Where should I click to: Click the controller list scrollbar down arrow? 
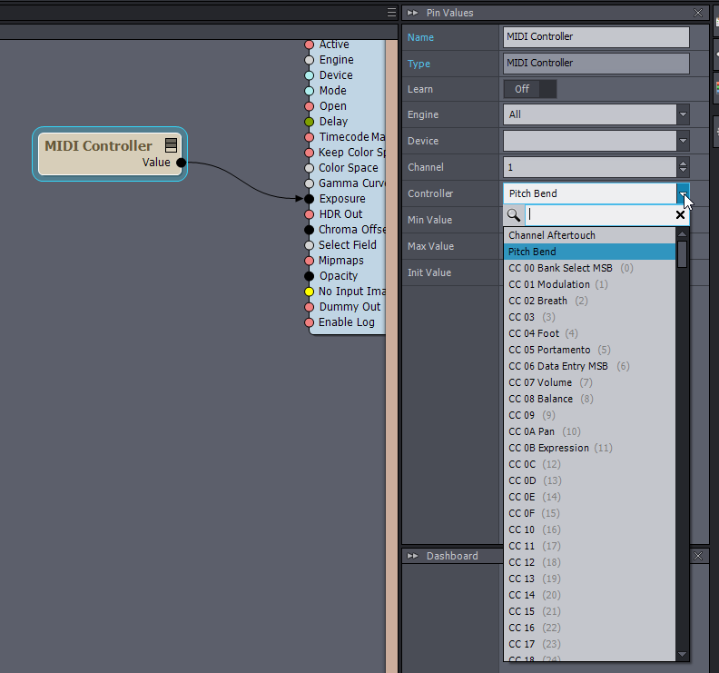682,654
